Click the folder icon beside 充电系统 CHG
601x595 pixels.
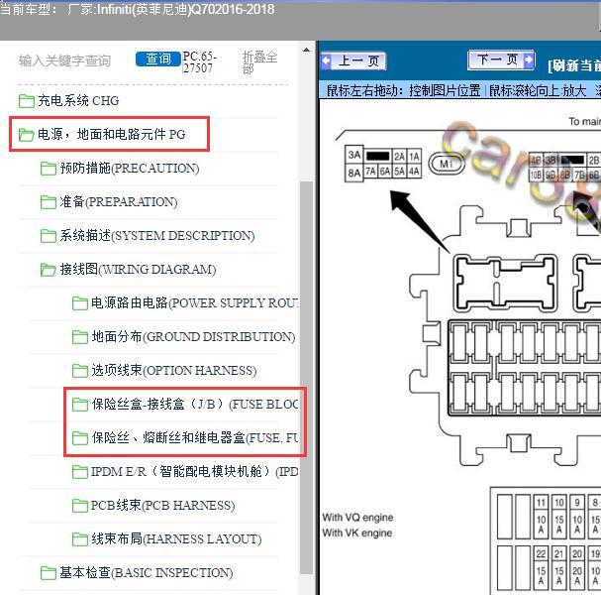[x=27, y=101]
